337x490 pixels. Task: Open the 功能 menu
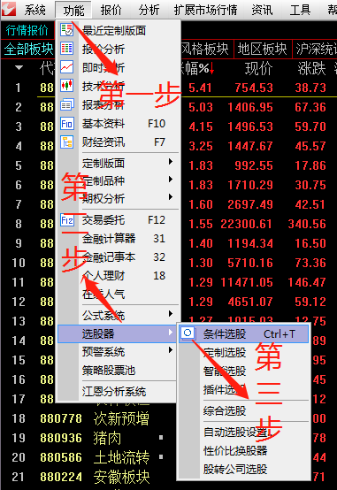point(73,10)
